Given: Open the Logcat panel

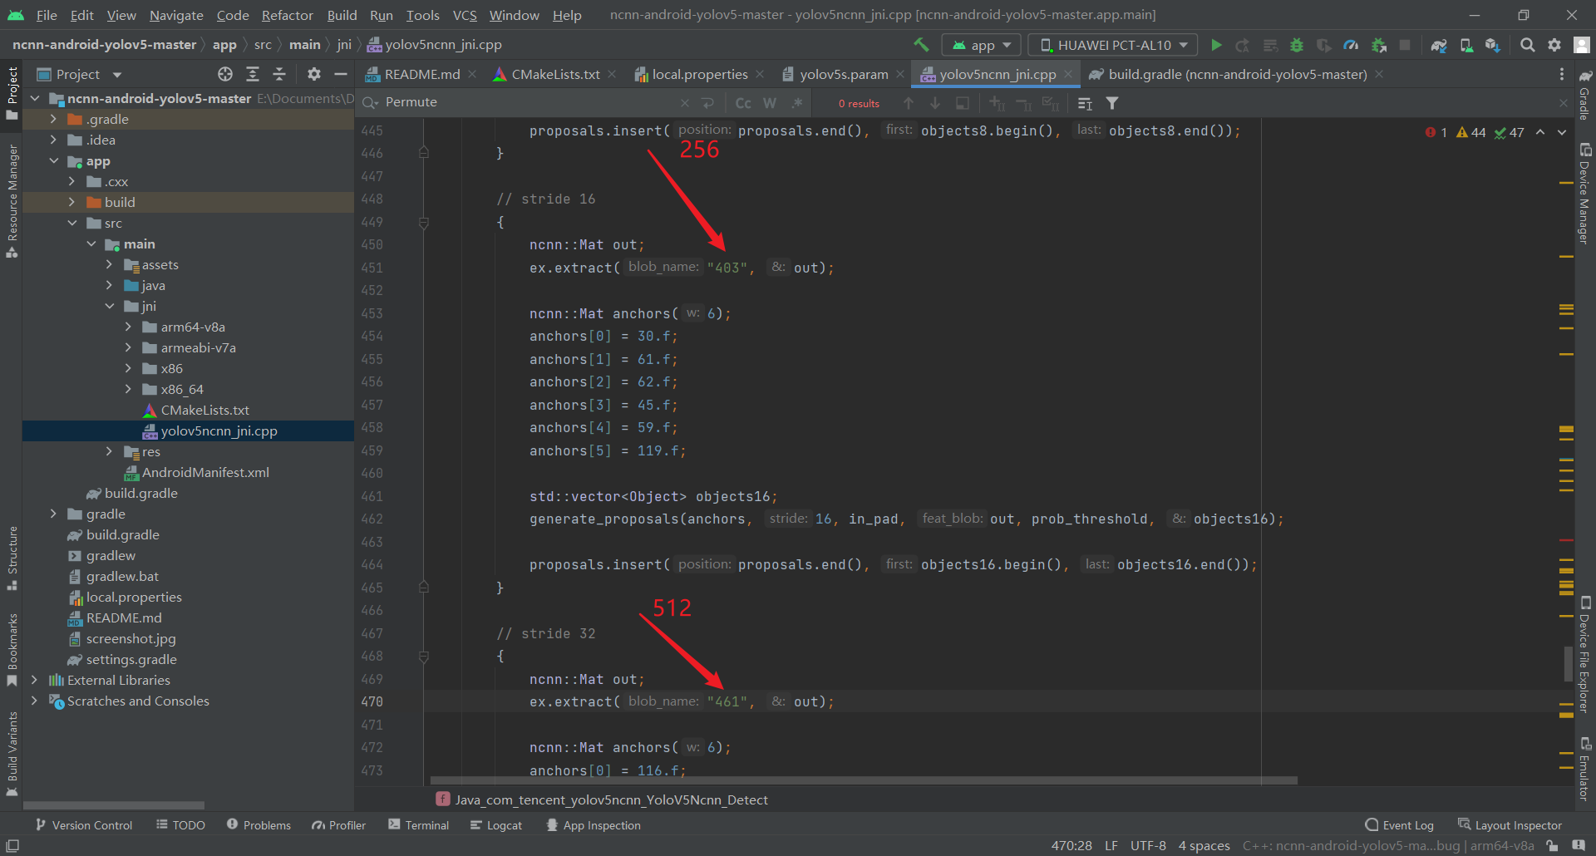Looking at the screenshot, I should point(495,824).
